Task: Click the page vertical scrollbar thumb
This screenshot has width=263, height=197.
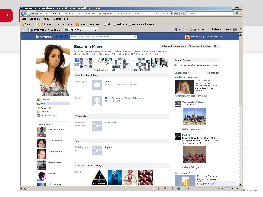Action: (240, 71)
